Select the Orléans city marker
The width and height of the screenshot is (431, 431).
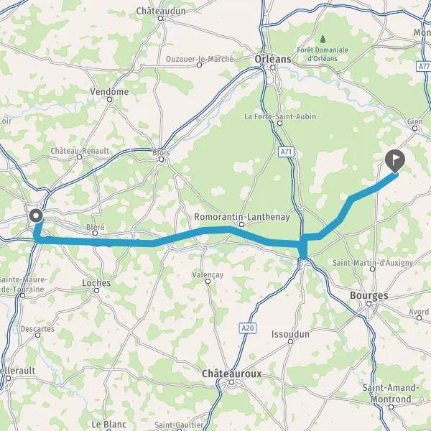coord(273,68)
